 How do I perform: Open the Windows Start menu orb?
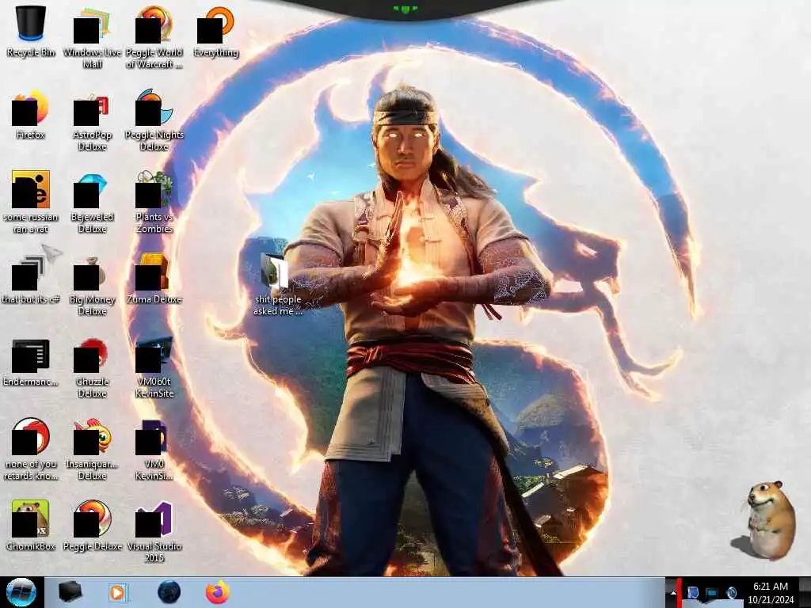(21, 592)
